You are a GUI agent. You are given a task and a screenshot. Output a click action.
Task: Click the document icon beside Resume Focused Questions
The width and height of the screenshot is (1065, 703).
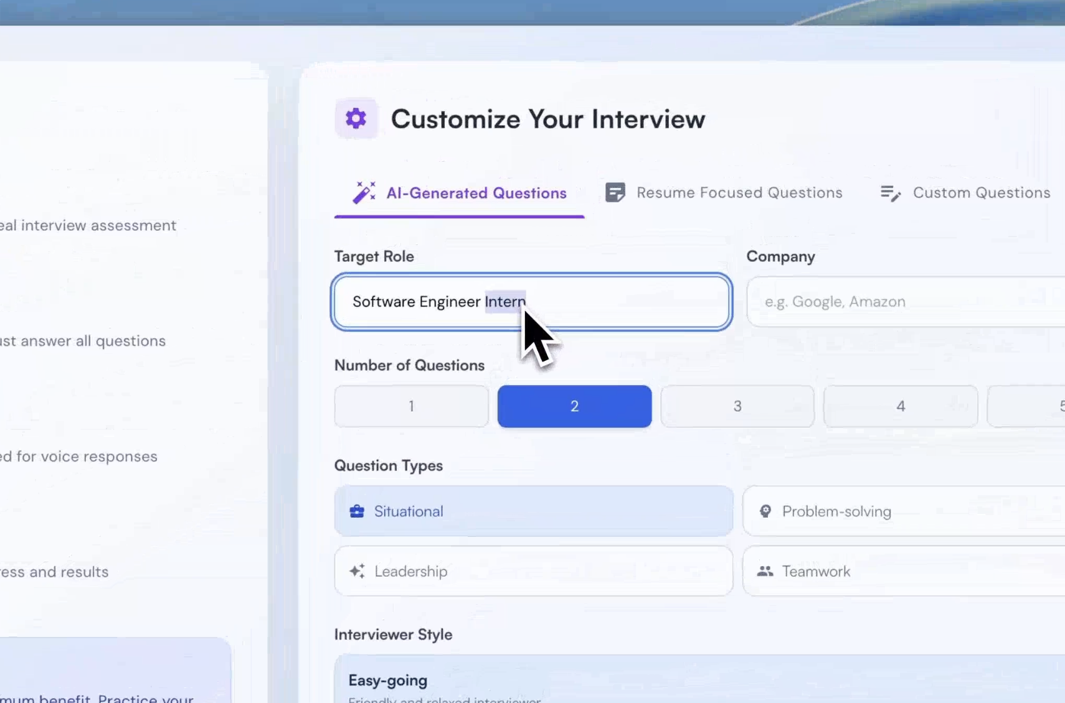click(615, 192)
